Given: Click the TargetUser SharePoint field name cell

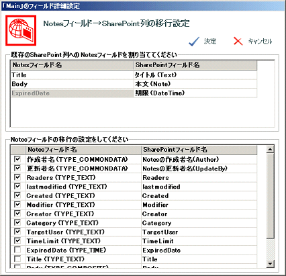Looking at the screenshot, I should [199, 232].
